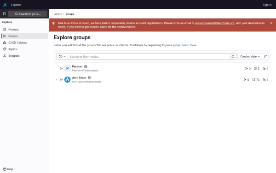The width and height of the screenshot is (276, 173).
Task: Click the Topics tag icon
Action: tap(5, 49)
